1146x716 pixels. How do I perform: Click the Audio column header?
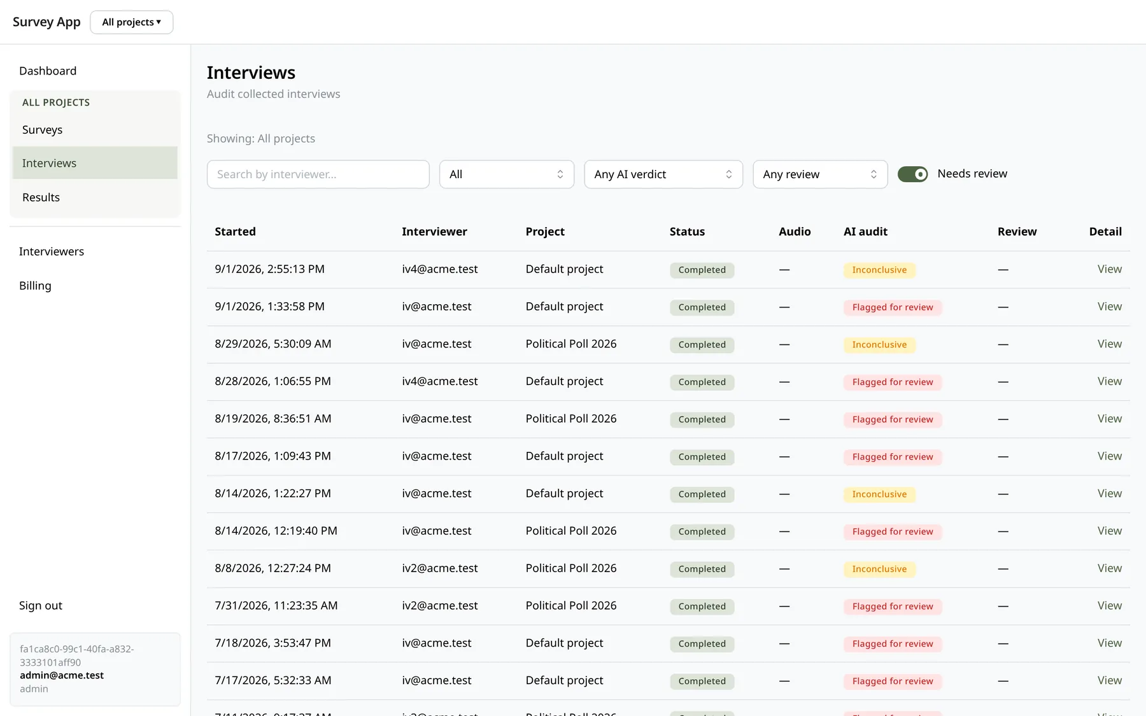pos(795,232)
